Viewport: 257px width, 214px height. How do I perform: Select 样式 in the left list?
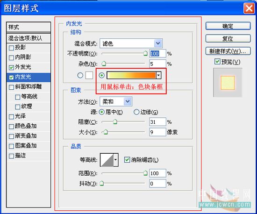29,27
